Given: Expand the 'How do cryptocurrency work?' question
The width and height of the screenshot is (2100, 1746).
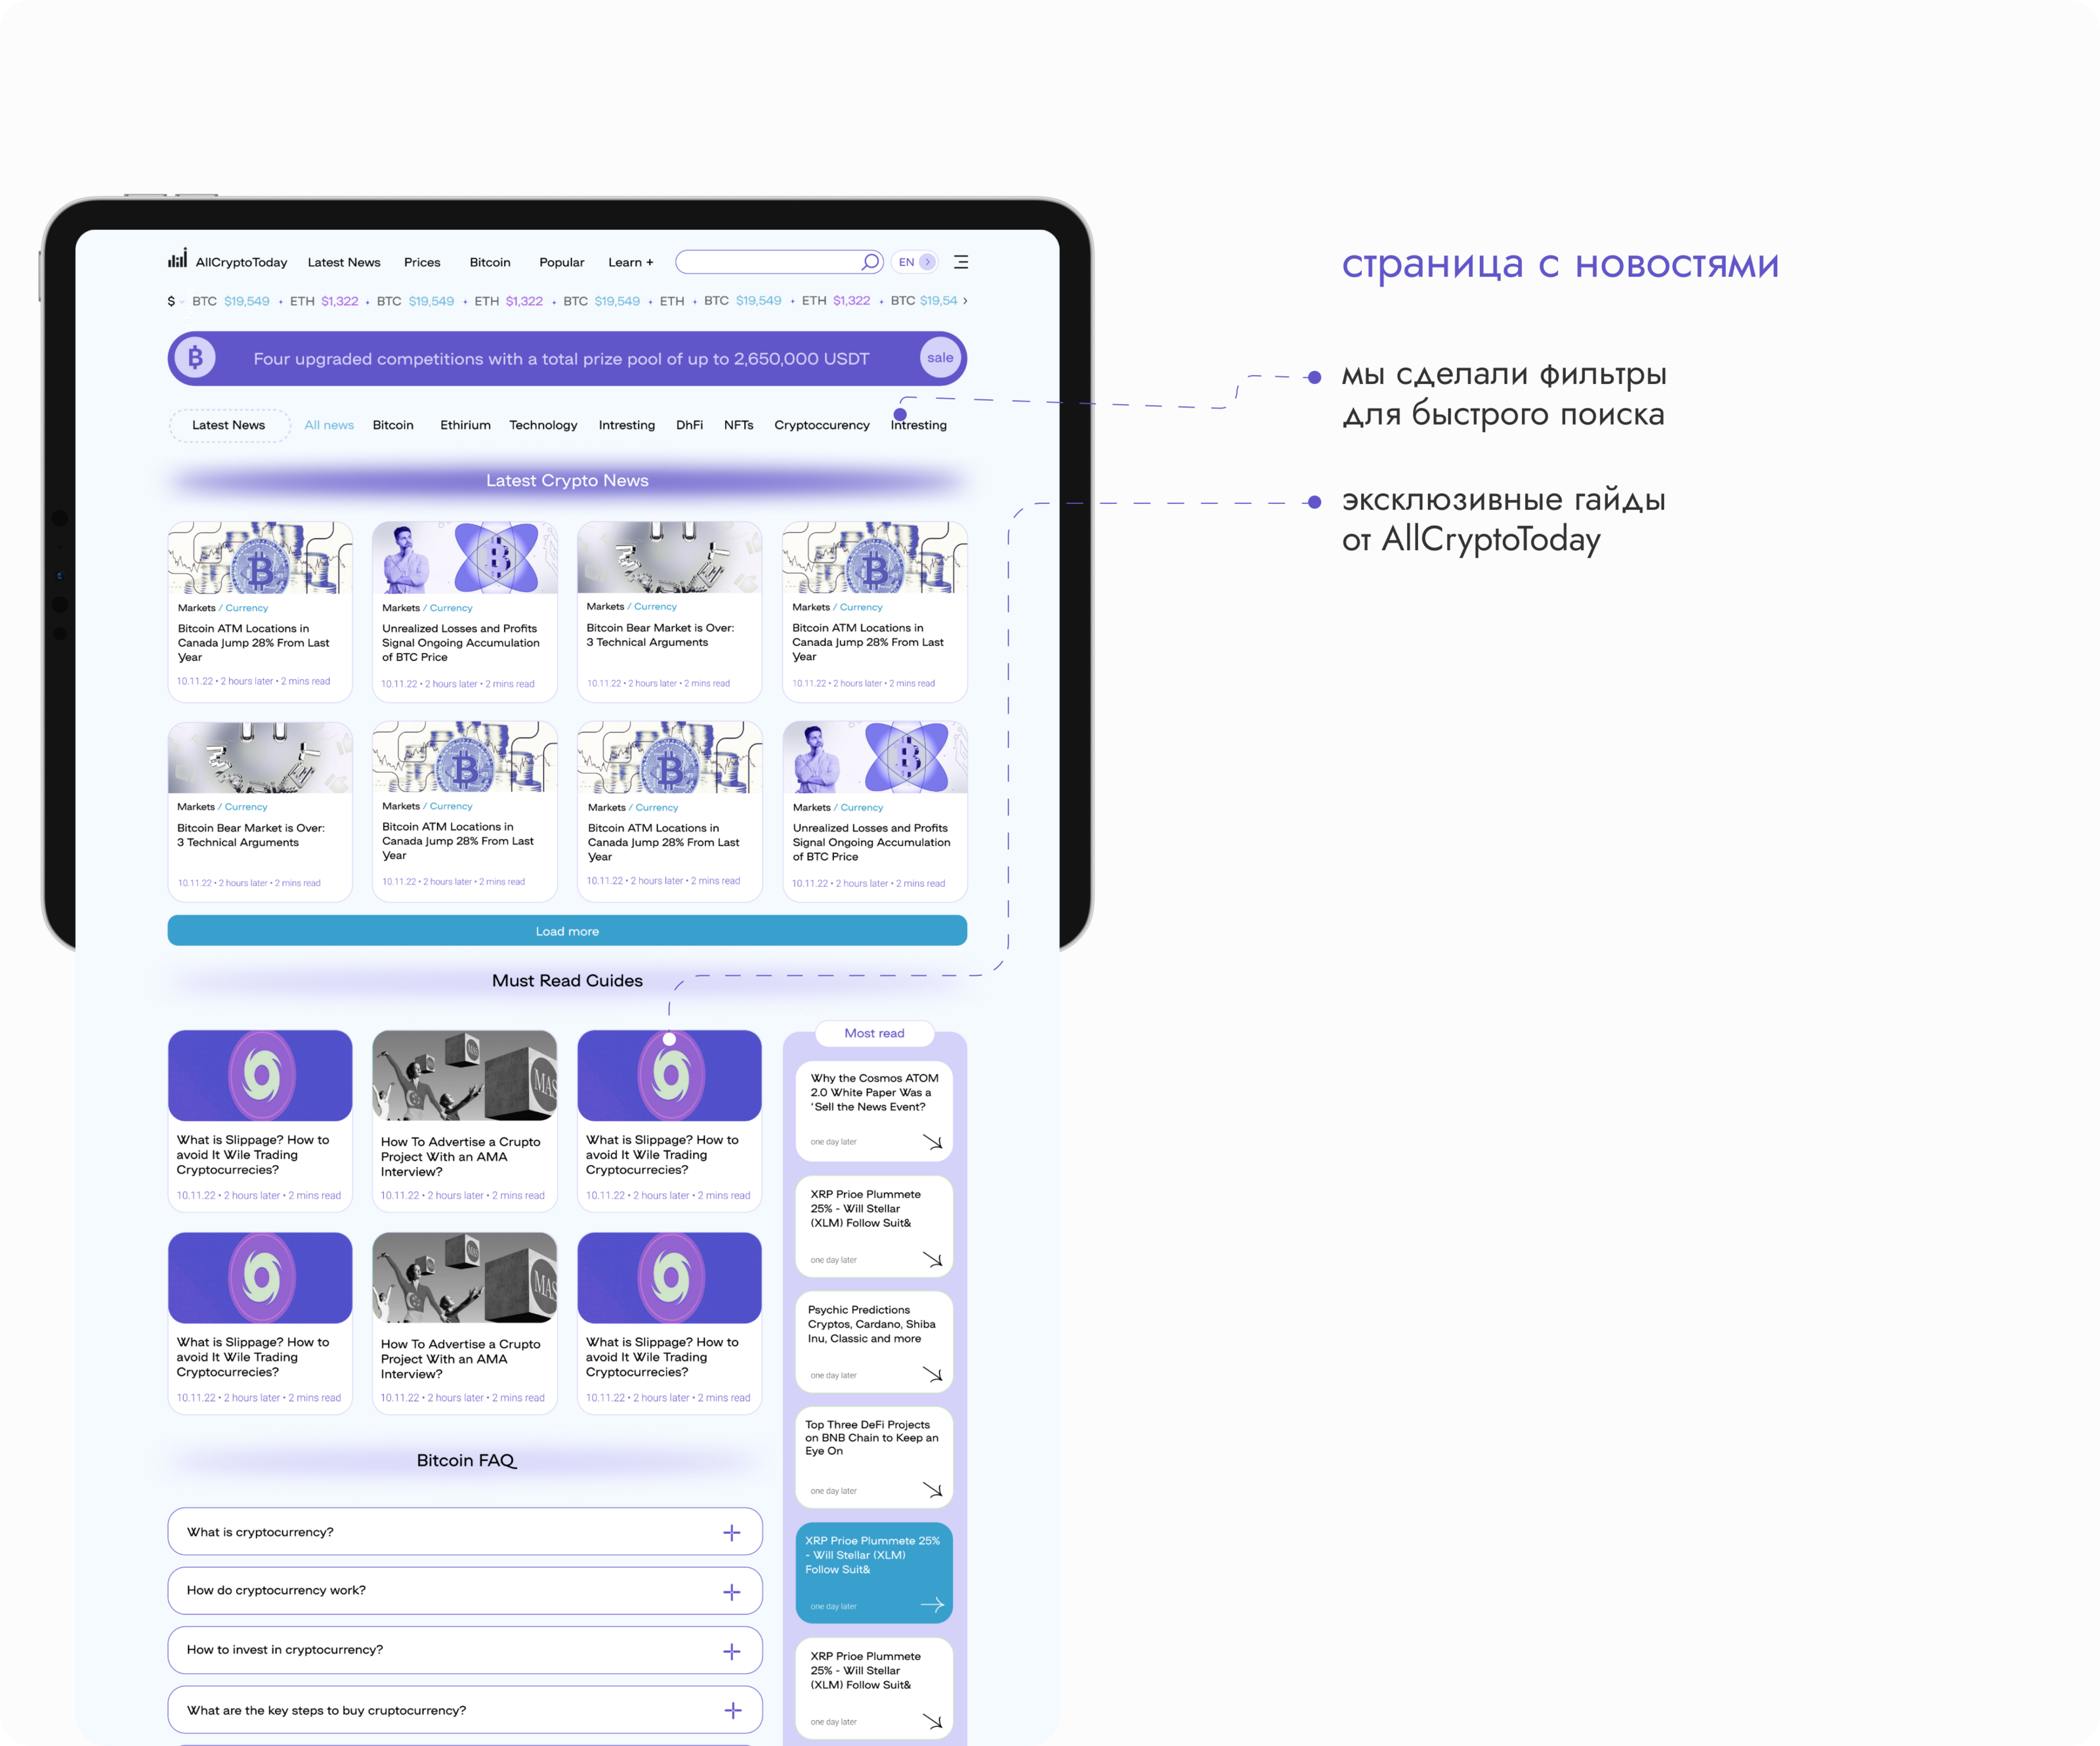Looking at the screenshot, I should (x=732, y=1592).
